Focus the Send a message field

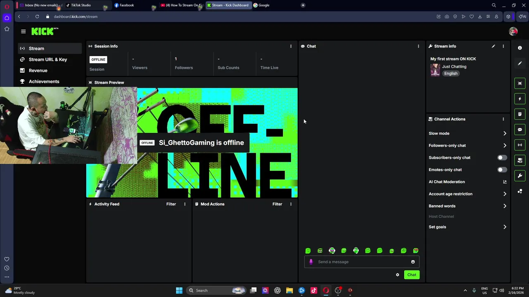[362, 262]
